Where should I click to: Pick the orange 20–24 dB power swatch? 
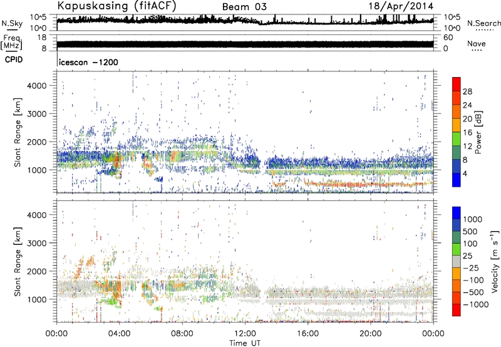(x=457, y=112)
